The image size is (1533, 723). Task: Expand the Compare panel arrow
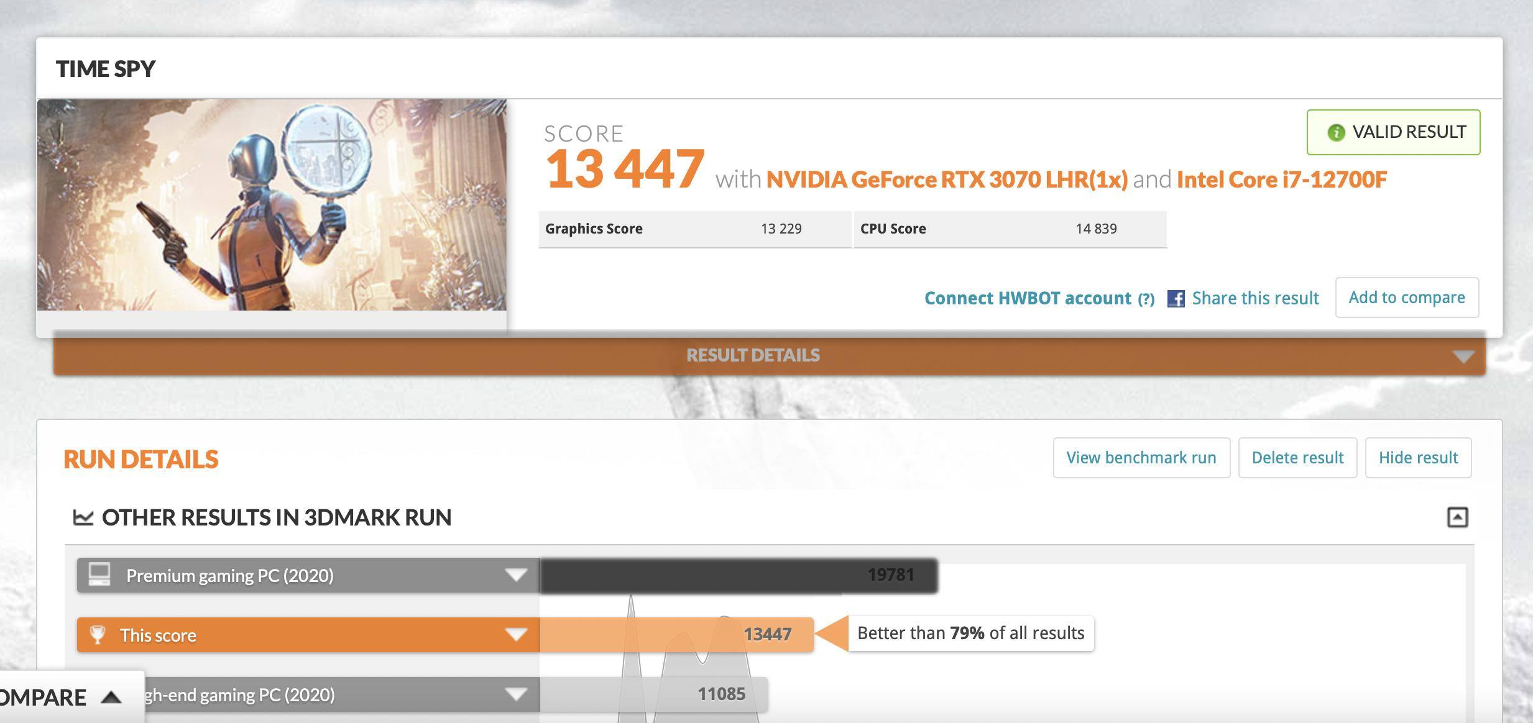(111, 697)
